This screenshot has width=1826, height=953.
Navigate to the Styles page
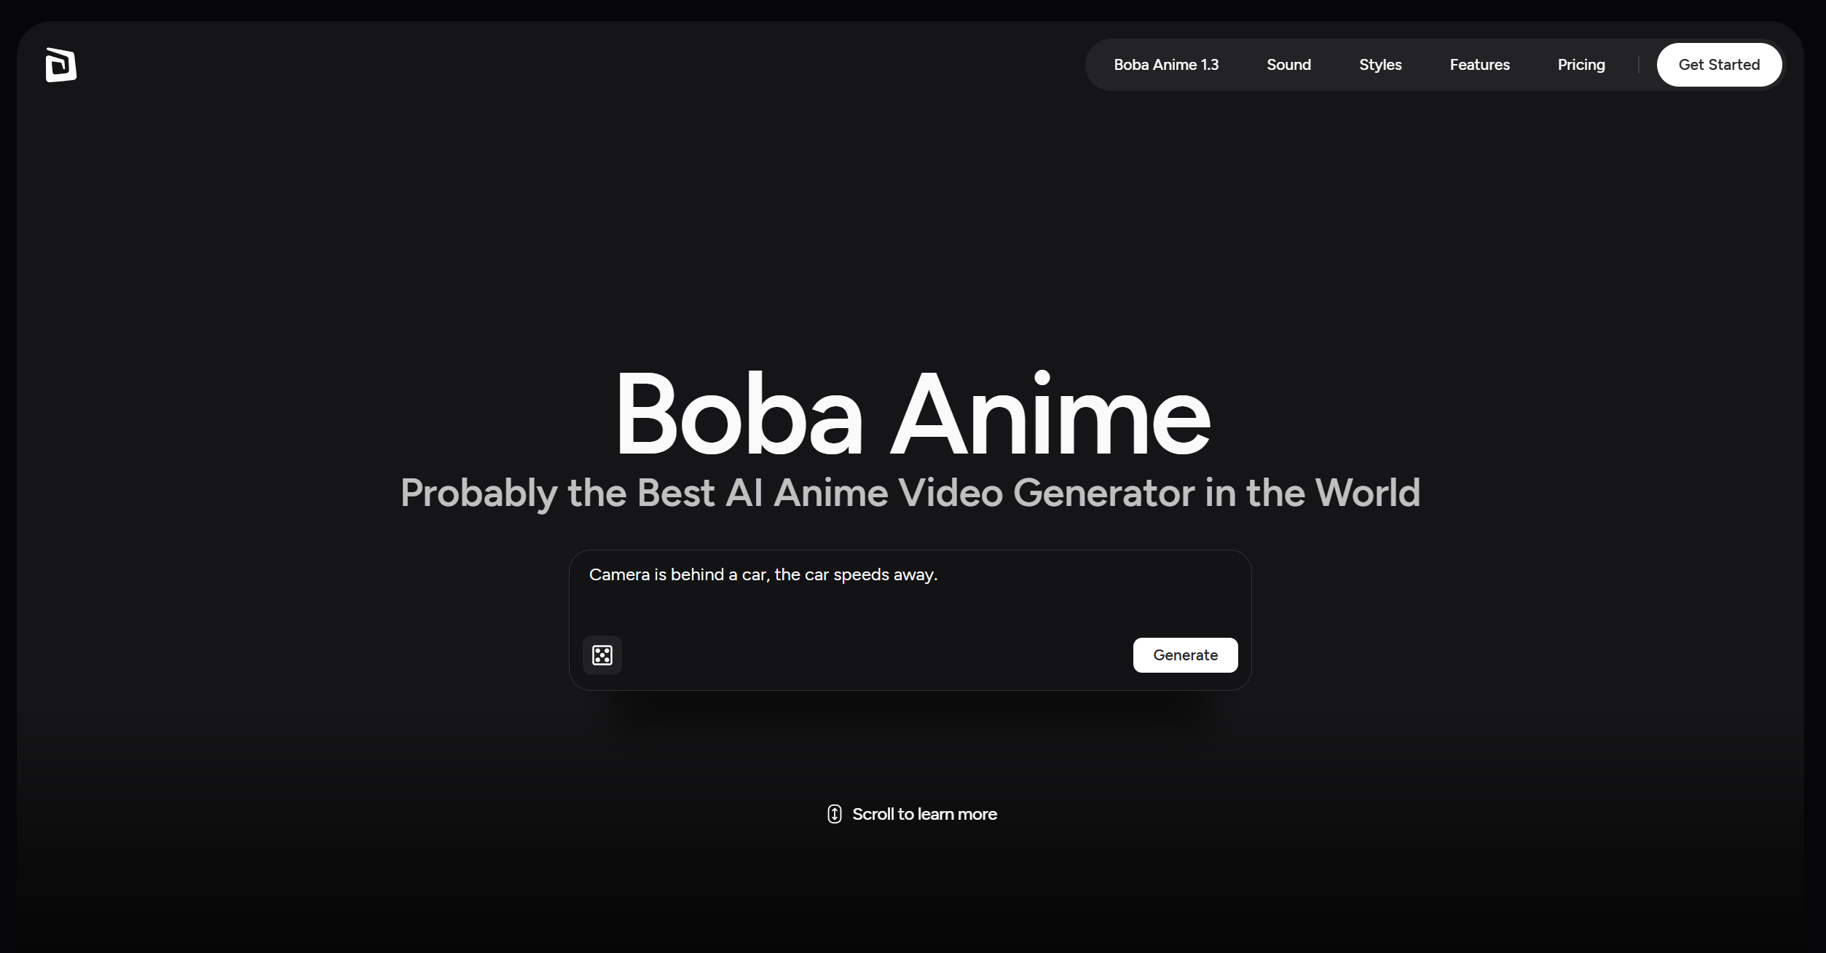click(x=1380, y=65)
